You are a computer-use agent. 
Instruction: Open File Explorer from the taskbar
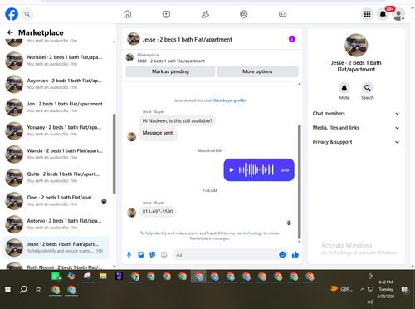(103, 276)
